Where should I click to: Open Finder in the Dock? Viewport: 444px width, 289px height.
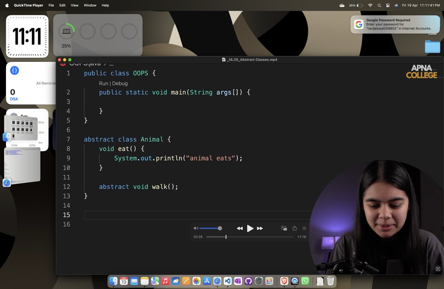pyautogui.click(x=114, y=281)
